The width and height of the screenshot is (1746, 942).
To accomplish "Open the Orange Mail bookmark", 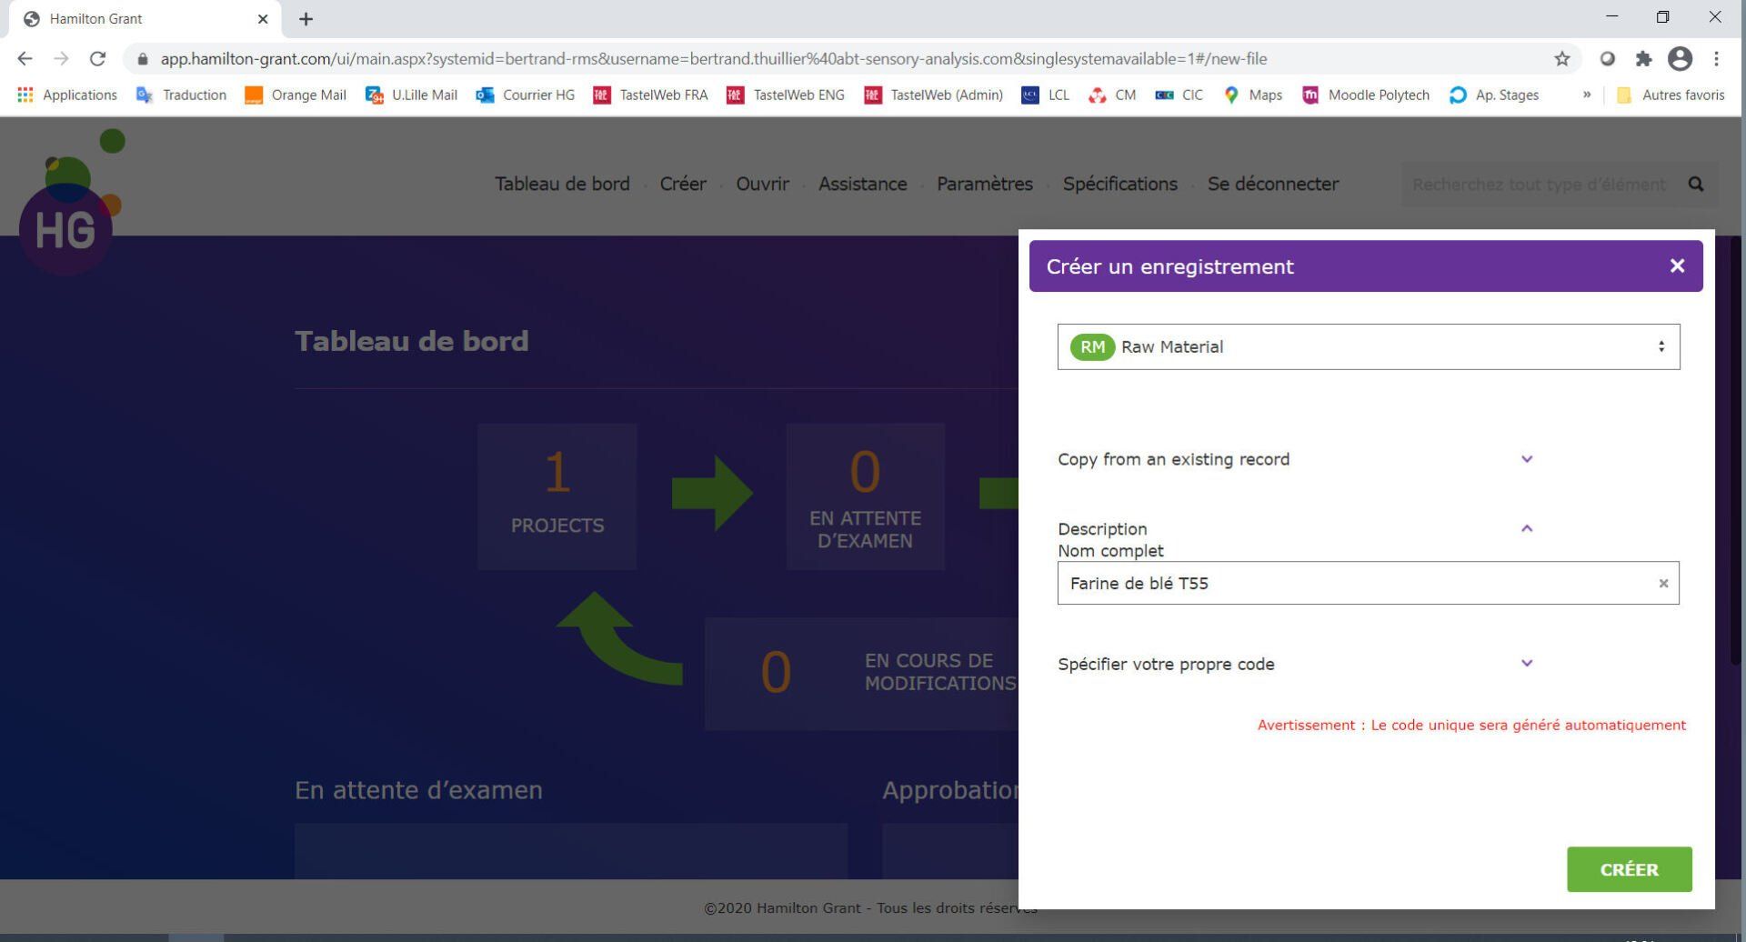I will point(307,95).
